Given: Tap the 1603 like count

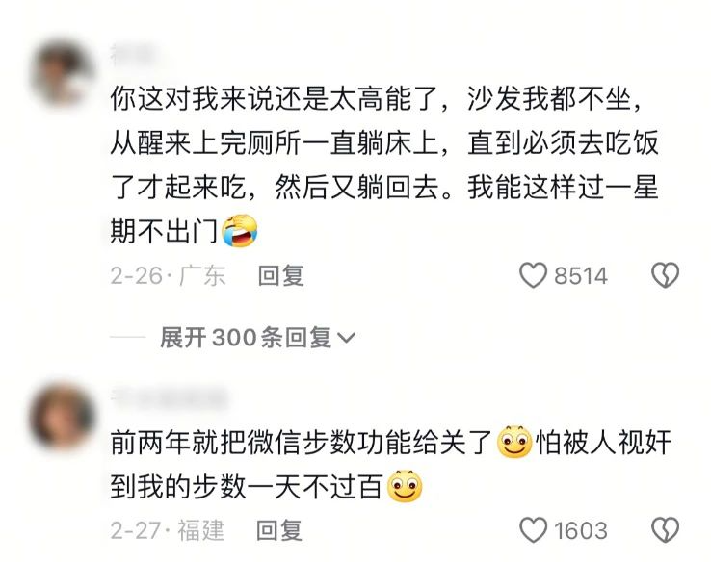Looking at the screenshot, I should [581, 530].
